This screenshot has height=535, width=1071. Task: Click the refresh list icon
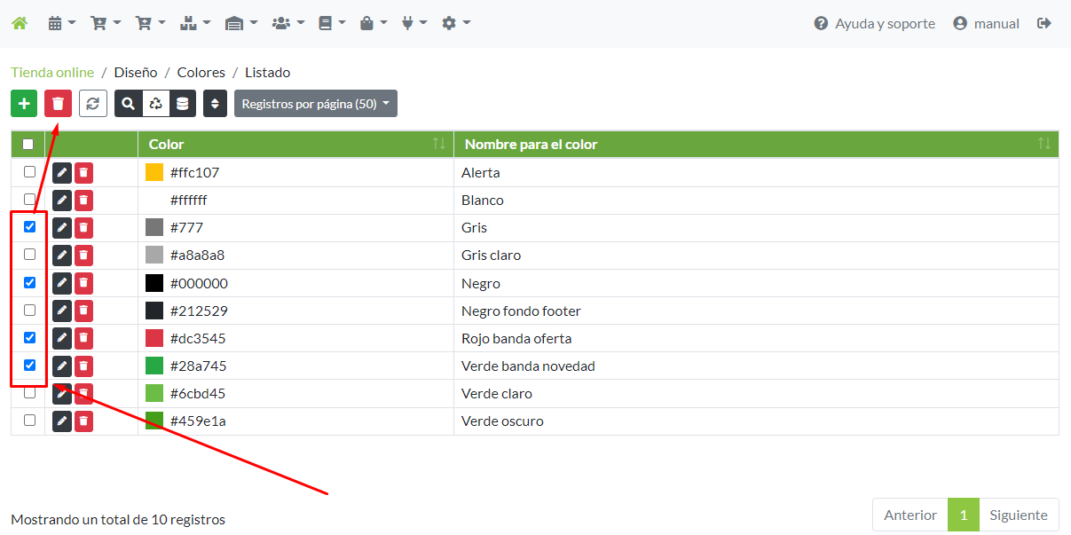click(x=93, y=104)
